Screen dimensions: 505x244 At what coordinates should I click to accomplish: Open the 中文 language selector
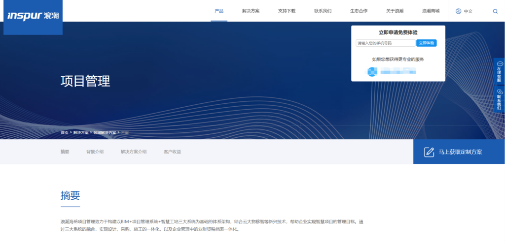pyautogui.click(x=468, y=11)
